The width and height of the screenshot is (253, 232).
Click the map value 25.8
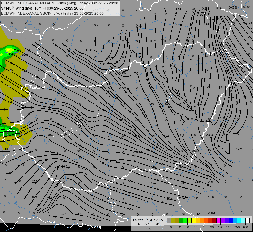pos(35,181)
